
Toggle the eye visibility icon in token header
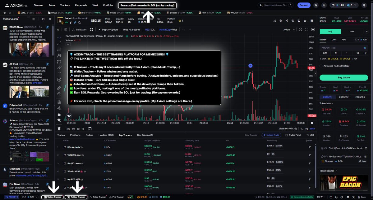293,21
